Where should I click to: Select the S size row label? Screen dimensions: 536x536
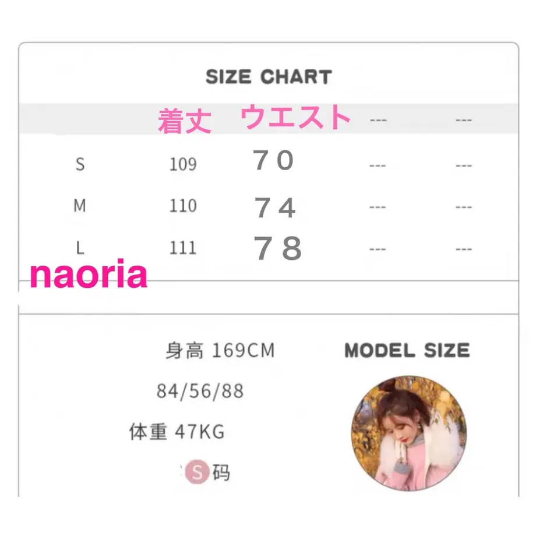tap(80, 164)
